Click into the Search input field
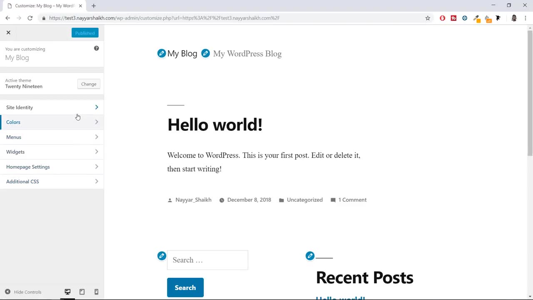This screenshot has height=300, width=533. pyautogui.click(x=207, y=260)
